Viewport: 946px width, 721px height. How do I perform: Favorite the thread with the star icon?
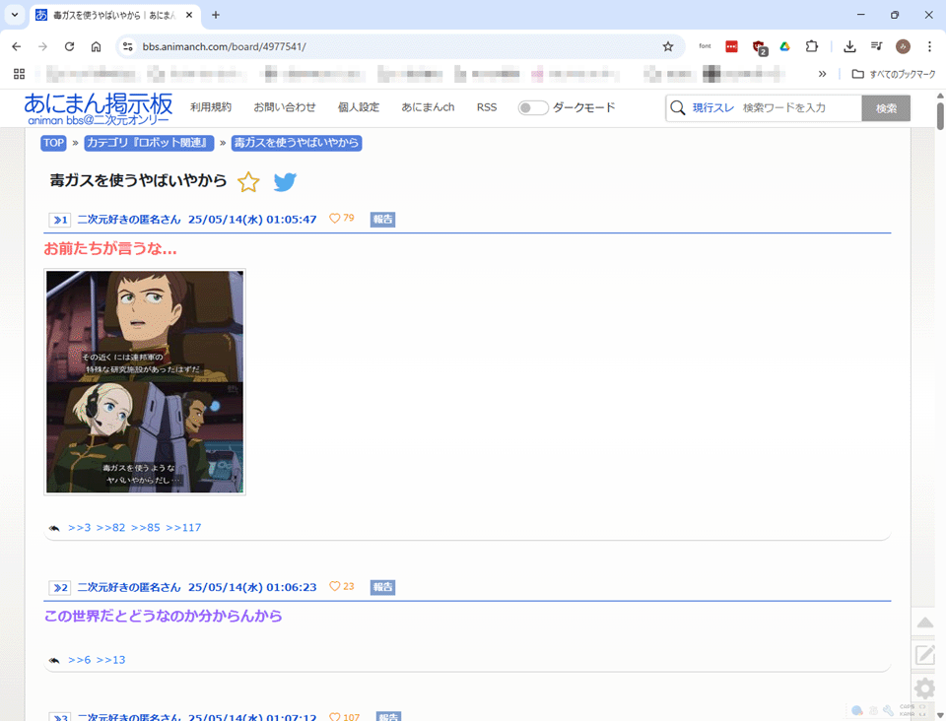[248, 181]
